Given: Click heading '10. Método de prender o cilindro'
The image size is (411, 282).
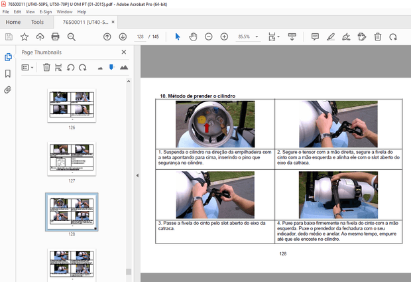Looking at the screenshot, I should tap(198, 96).
